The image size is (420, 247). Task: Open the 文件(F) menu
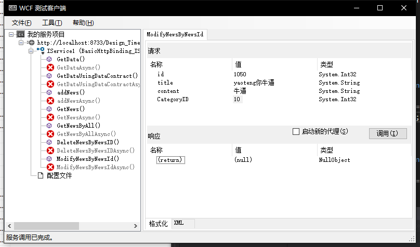coord(21,23)
